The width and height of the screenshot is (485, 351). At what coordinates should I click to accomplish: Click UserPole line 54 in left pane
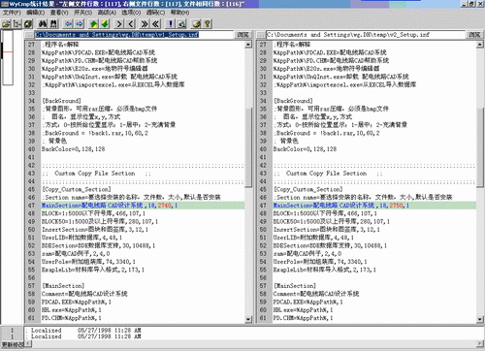point(88,262)
